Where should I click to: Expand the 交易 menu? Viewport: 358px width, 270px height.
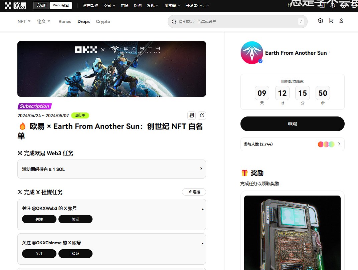(109, 6)
